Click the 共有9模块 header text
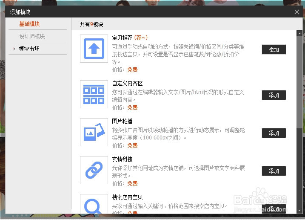Viewport: 305px width, 220px height. point(91,24)
